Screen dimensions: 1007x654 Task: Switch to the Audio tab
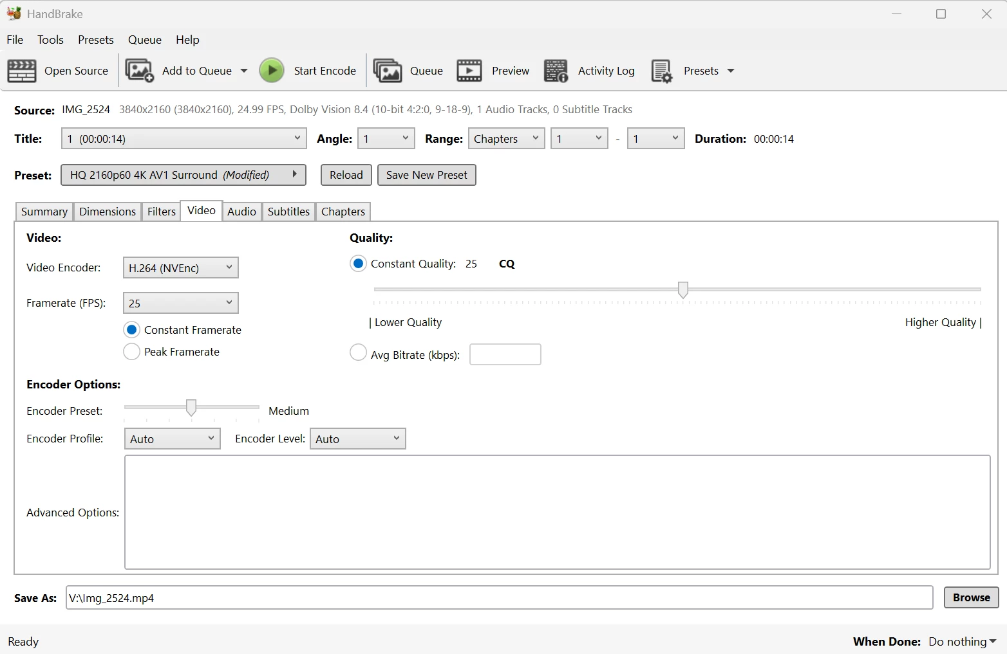[x=242, y=212]
